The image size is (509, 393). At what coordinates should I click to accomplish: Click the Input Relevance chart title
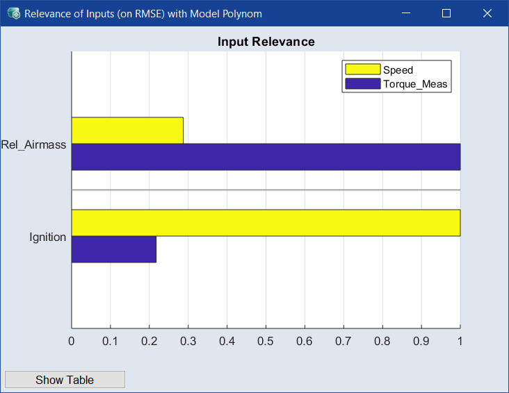point(266,42)
